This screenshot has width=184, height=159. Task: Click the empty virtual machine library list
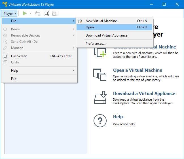tap(46, 118)
